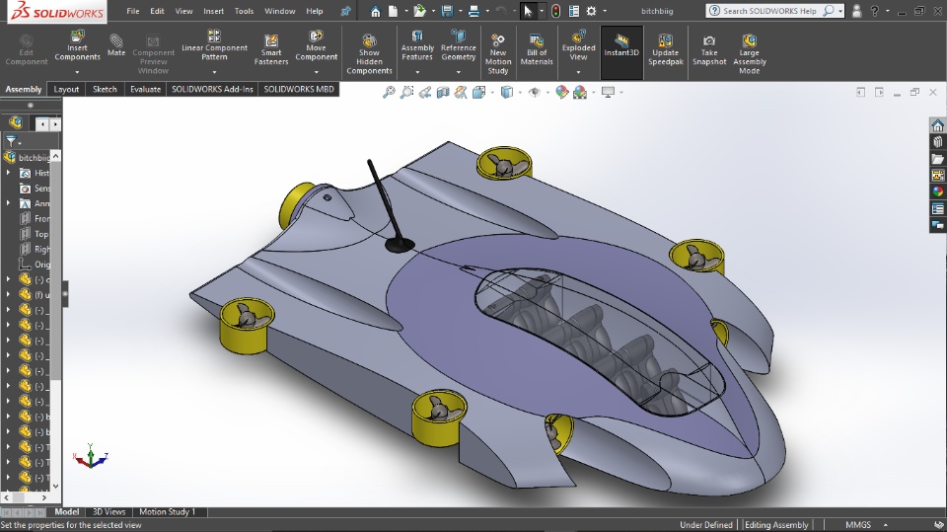947x532 pixels.
Task: Open the Exploded View dropdown arrow
Action: pos(579,71)
